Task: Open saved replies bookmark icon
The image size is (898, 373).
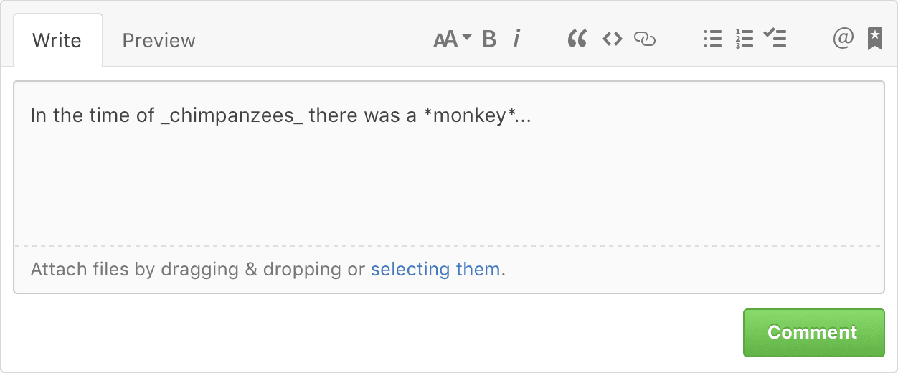Action: click(874, 39)
